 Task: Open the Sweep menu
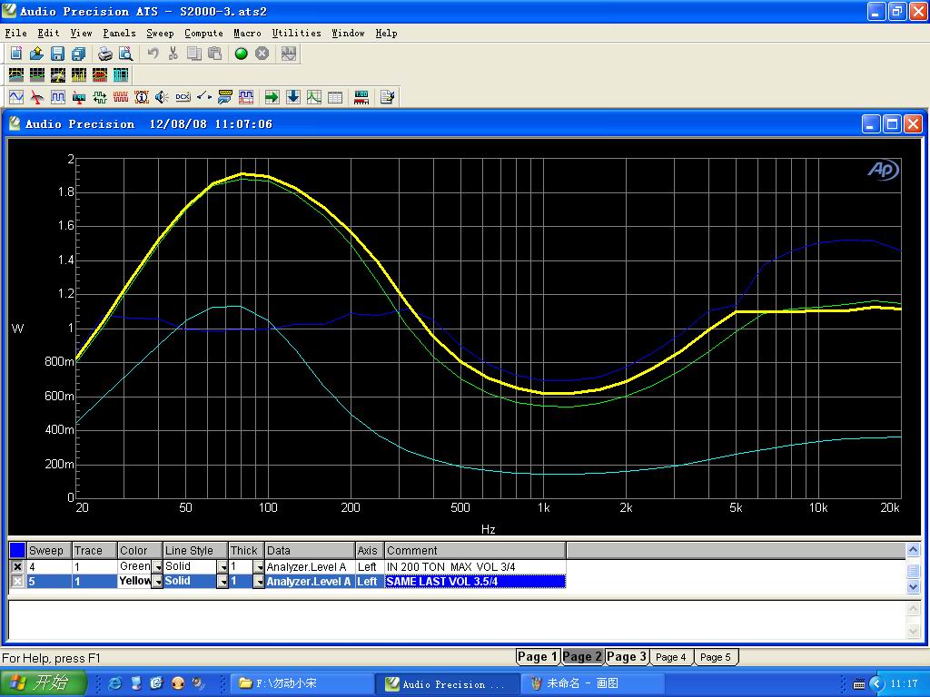point(160,33)
